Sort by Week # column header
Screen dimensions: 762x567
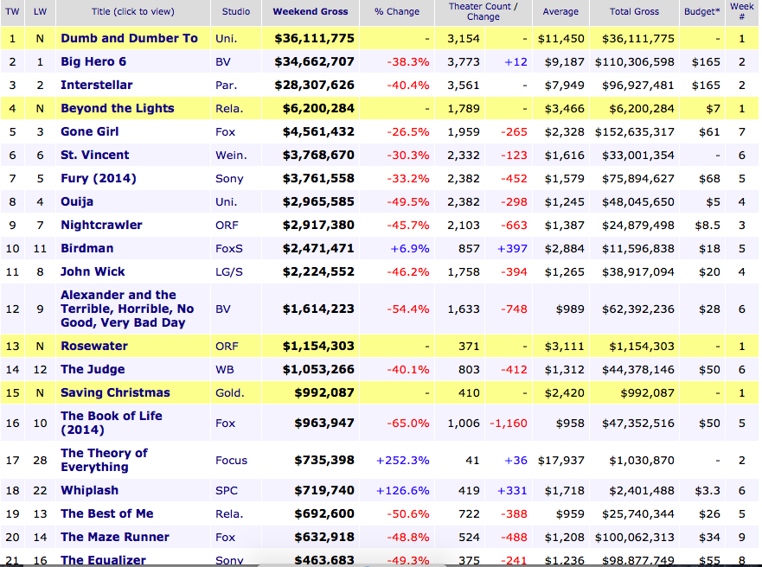741,11
